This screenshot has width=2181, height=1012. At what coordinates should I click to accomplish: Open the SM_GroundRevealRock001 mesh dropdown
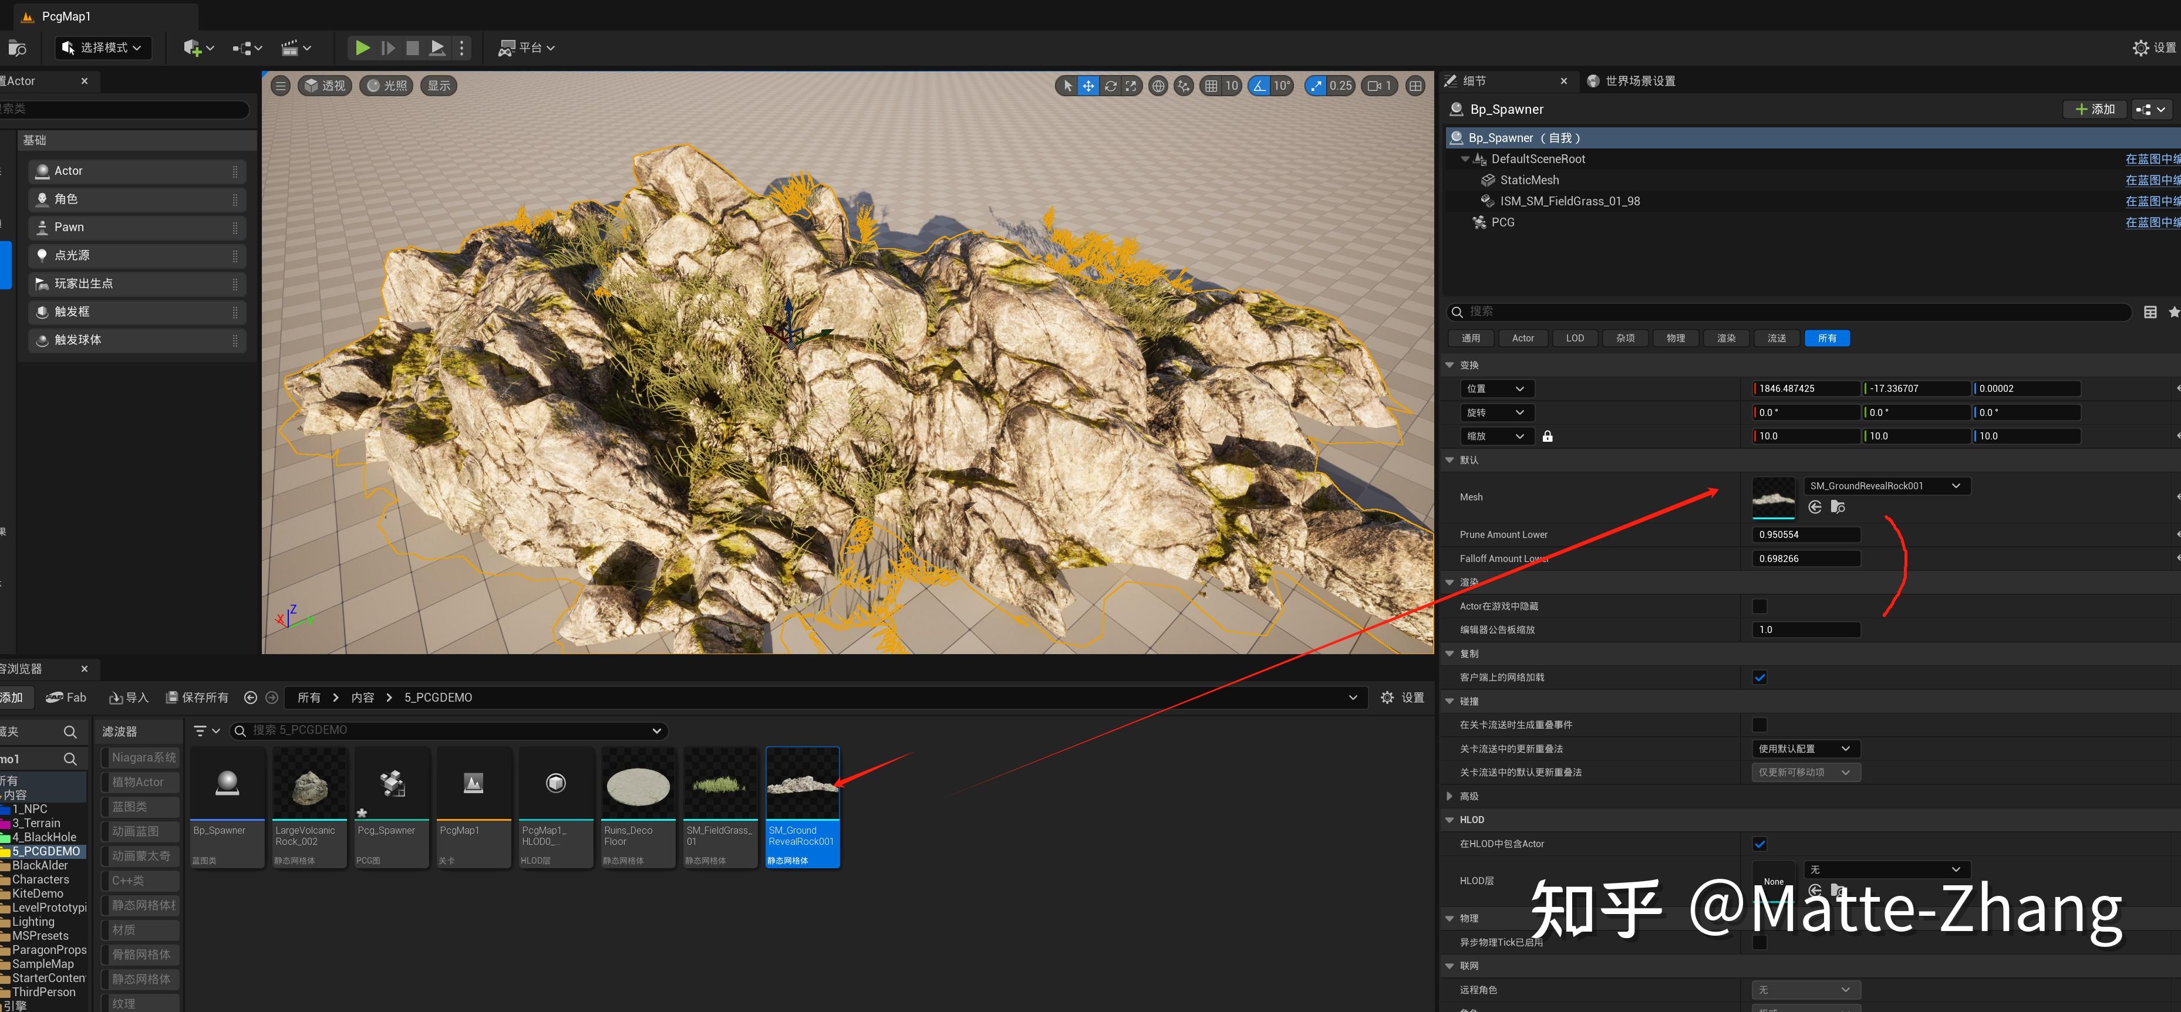click(1886, 486)
